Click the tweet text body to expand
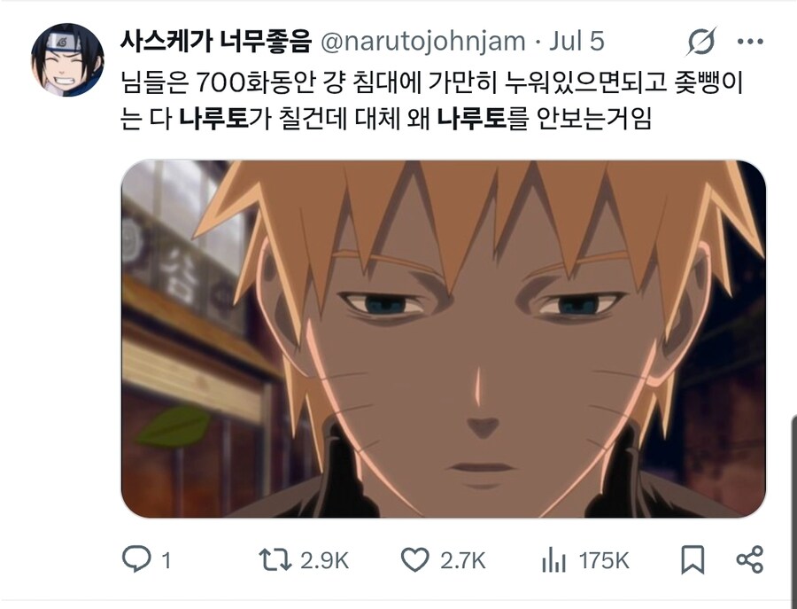 (432, 100)
